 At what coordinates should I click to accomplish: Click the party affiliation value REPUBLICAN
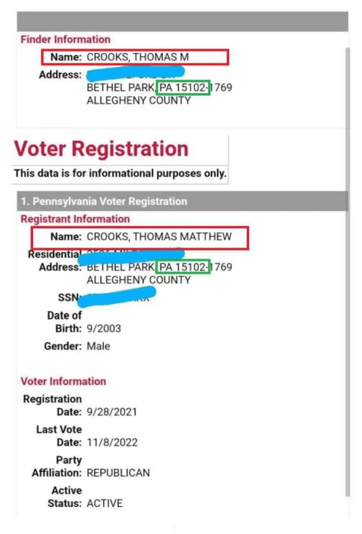click(x=118, y=473)
